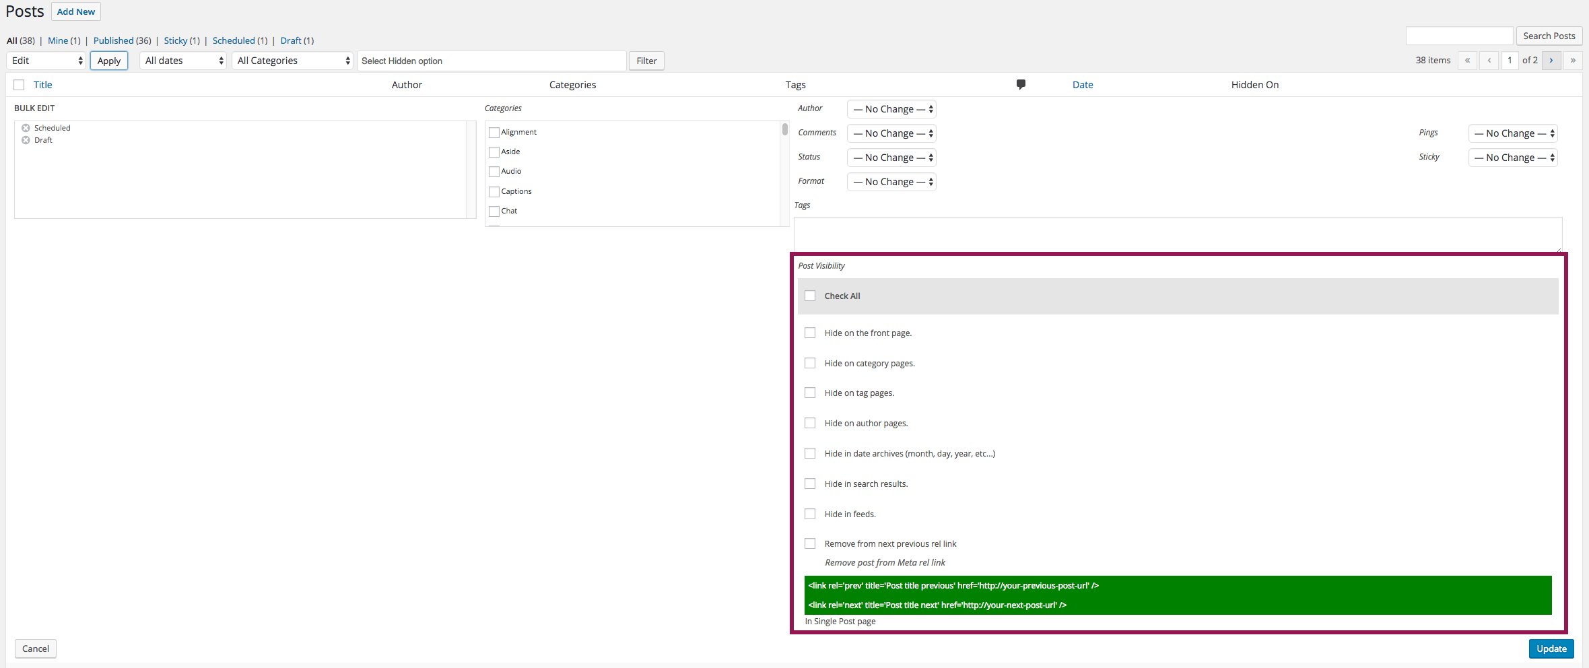Image resolution: width=1589 pixels, height=668 pixels.
Task: Sort posts by Date column
Action: point(1083,85)
